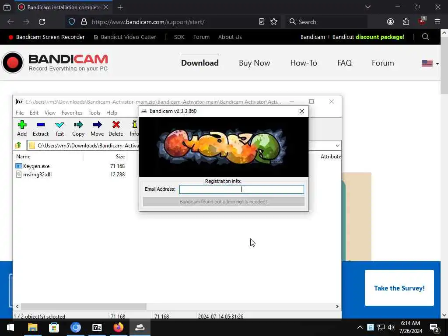
Task: Open language selector flag dropdown
Action: [x=430, y=63]
